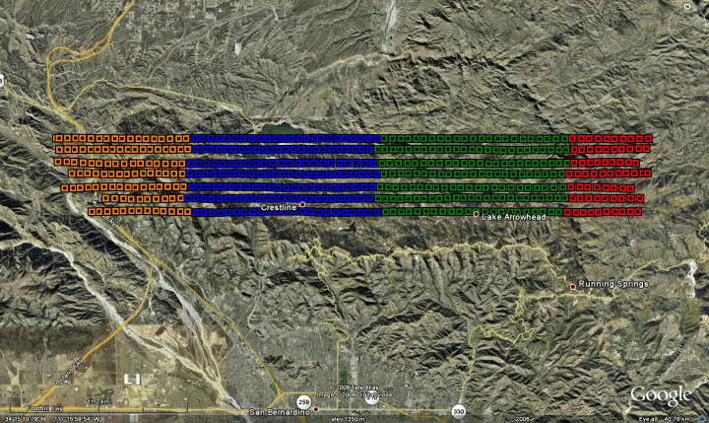Click the Running Springs place marker dot
709x423 pixels.
point(574,286)
